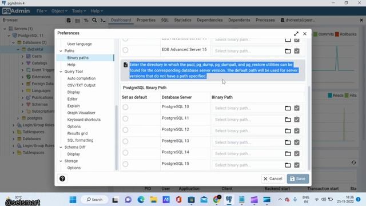Switch to the SQL tab

coord(165,20)
